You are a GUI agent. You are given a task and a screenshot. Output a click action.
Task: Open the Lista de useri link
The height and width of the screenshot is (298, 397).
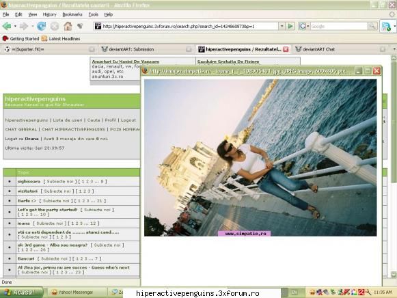(68, 120)
